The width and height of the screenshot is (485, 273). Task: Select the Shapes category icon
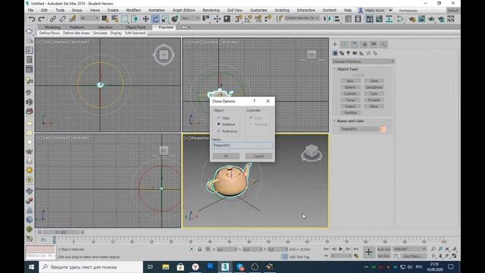pyautogui.click(x=342, y=53)
